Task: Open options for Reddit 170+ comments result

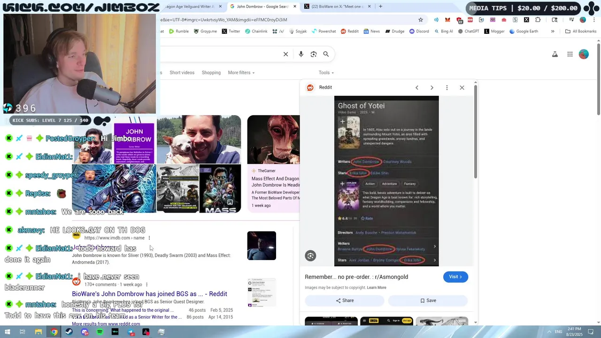Action: pos(146,284)
